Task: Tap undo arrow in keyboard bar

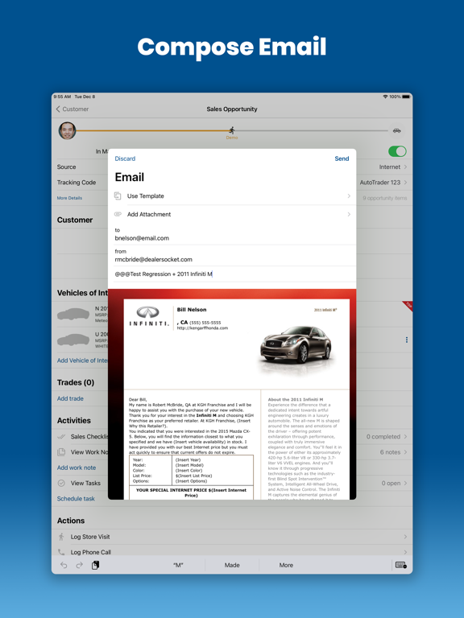Action: [x=64, y=565]
